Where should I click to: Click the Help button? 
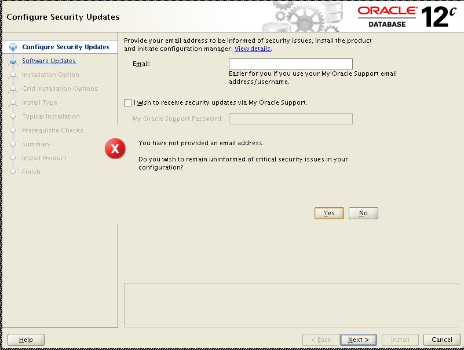[x=26, y=340]
